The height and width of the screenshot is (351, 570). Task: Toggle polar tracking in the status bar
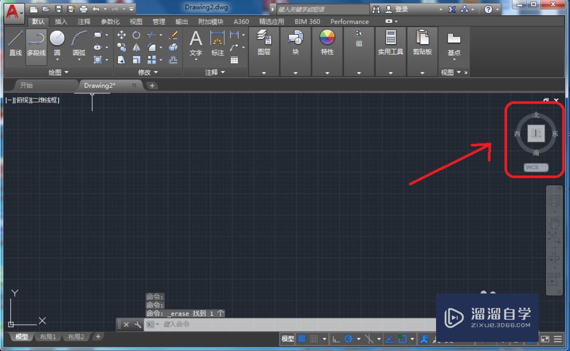pyautogui.click(x=348, y=339)
